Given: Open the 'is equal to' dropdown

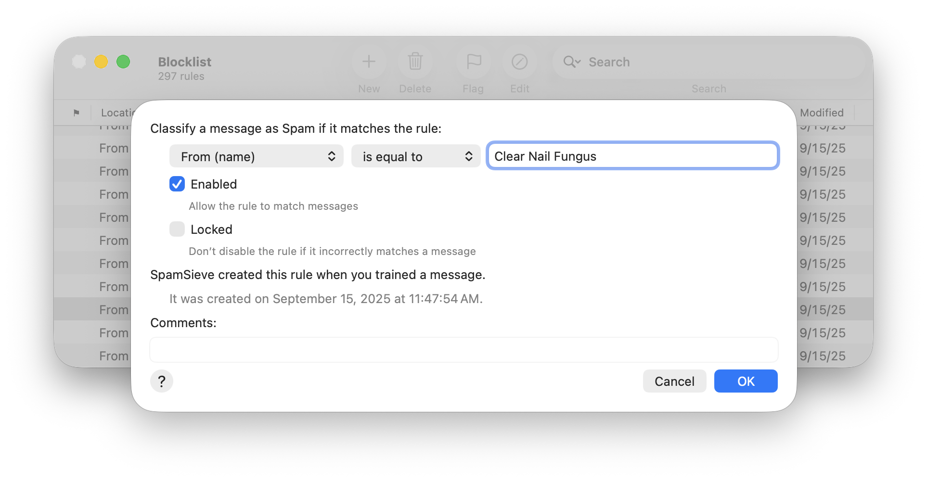Looking at the screenshot, I should pyautogui.click(x=416, y=156).
